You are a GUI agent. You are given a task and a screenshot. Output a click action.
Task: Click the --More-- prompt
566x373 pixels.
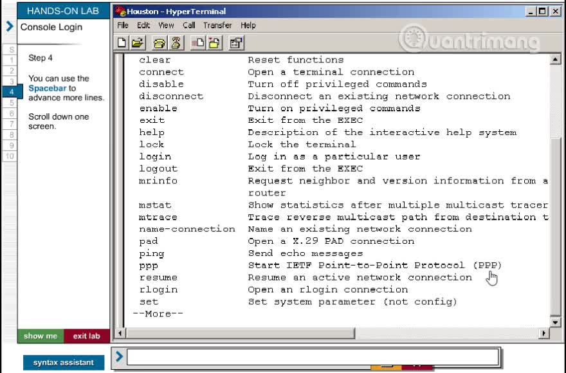[158, 314]
